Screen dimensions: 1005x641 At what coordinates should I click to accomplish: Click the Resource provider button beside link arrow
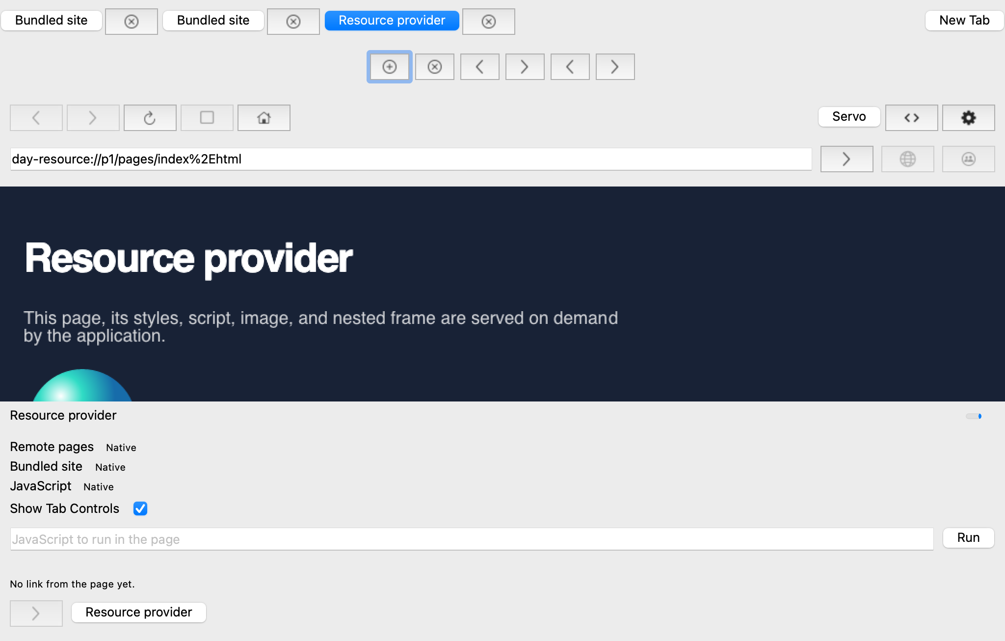tap(139, 613)
